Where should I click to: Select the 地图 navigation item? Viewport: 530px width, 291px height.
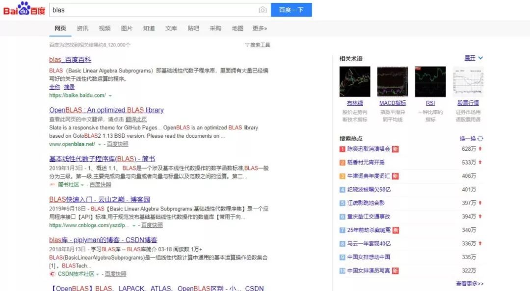pos(237,28)
